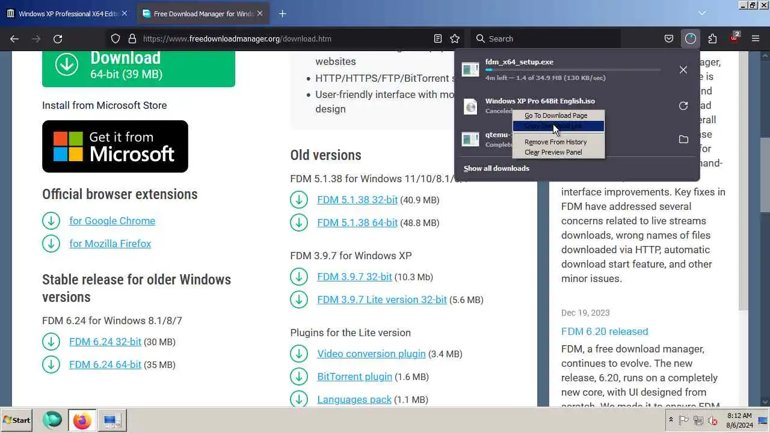Choose Clear Preview Panel in context menu
This screenshot has height=433, width=770.
click(558, 152)
